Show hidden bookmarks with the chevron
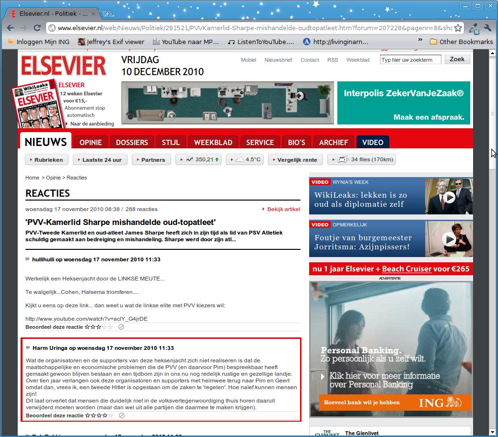The height and width of the screenshot is (437, 498). pos(420,40)
